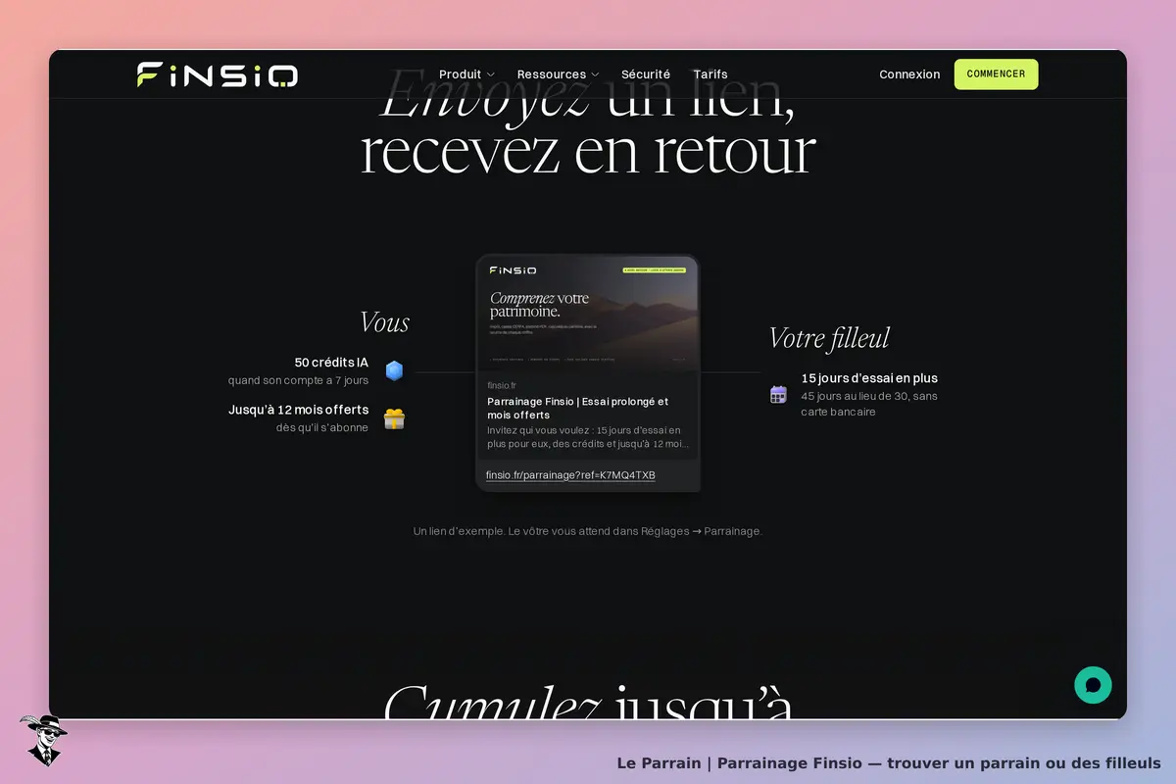Click 'Le Parrain | Parrainage Finsio' footer caption
Viewport: 1176px width, 784px height.
pos(889,763)
